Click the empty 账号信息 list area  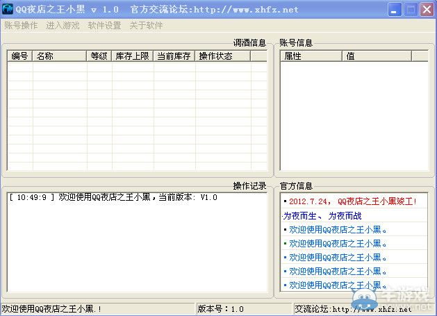354,116
